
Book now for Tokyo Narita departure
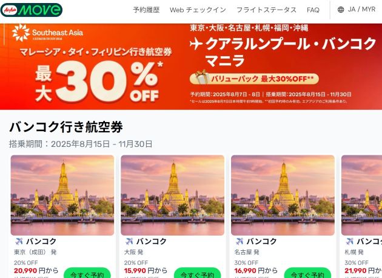pos(87,273)
